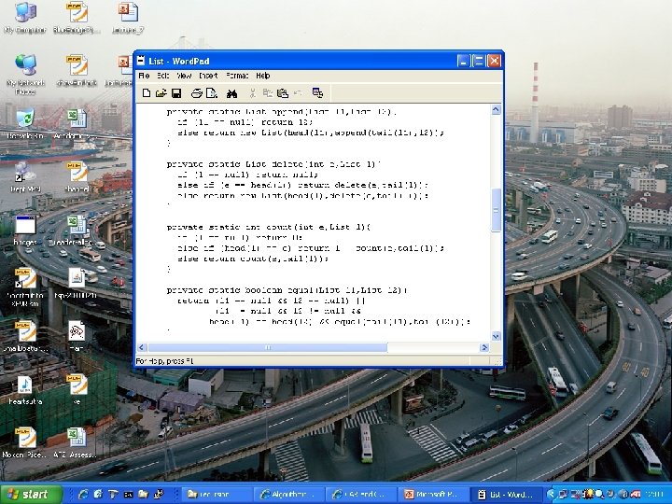Minimize the List - WordPad window
Image resolution: width=672 pixels, height=504 pixels.
(x=463, y=61)
